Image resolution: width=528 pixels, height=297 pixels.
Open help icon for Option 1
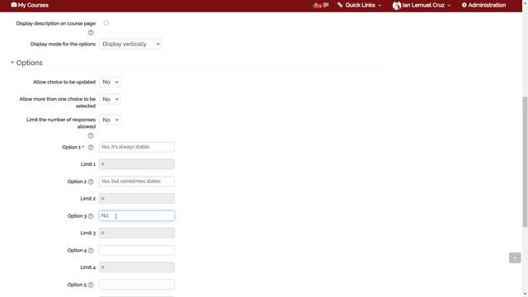point(91,147)
